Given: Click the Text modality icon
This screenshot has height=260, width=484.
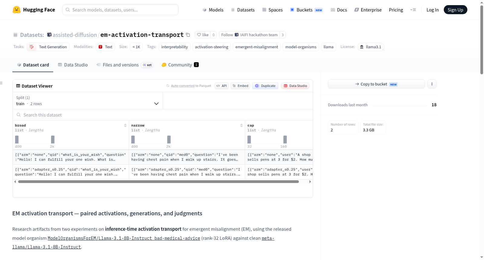Looking at the screenshot, I should (x=100, y=47).
